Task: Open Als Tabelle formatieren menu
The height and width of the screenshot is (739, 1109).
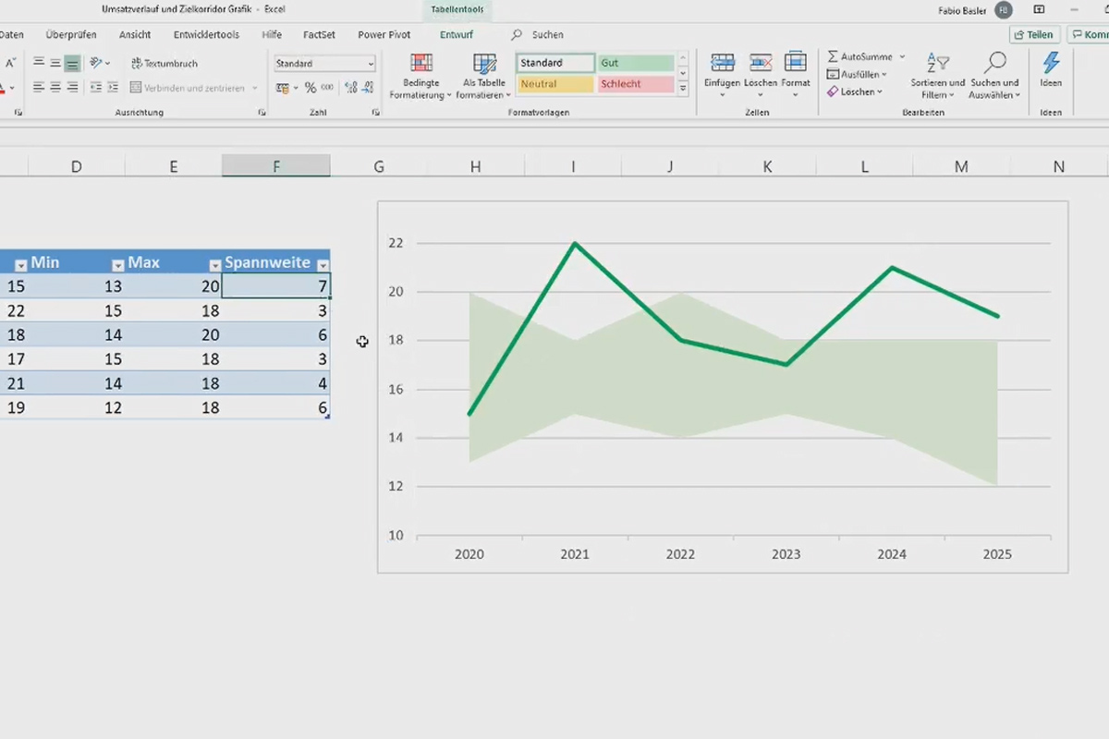Action: tap(485, 76)
